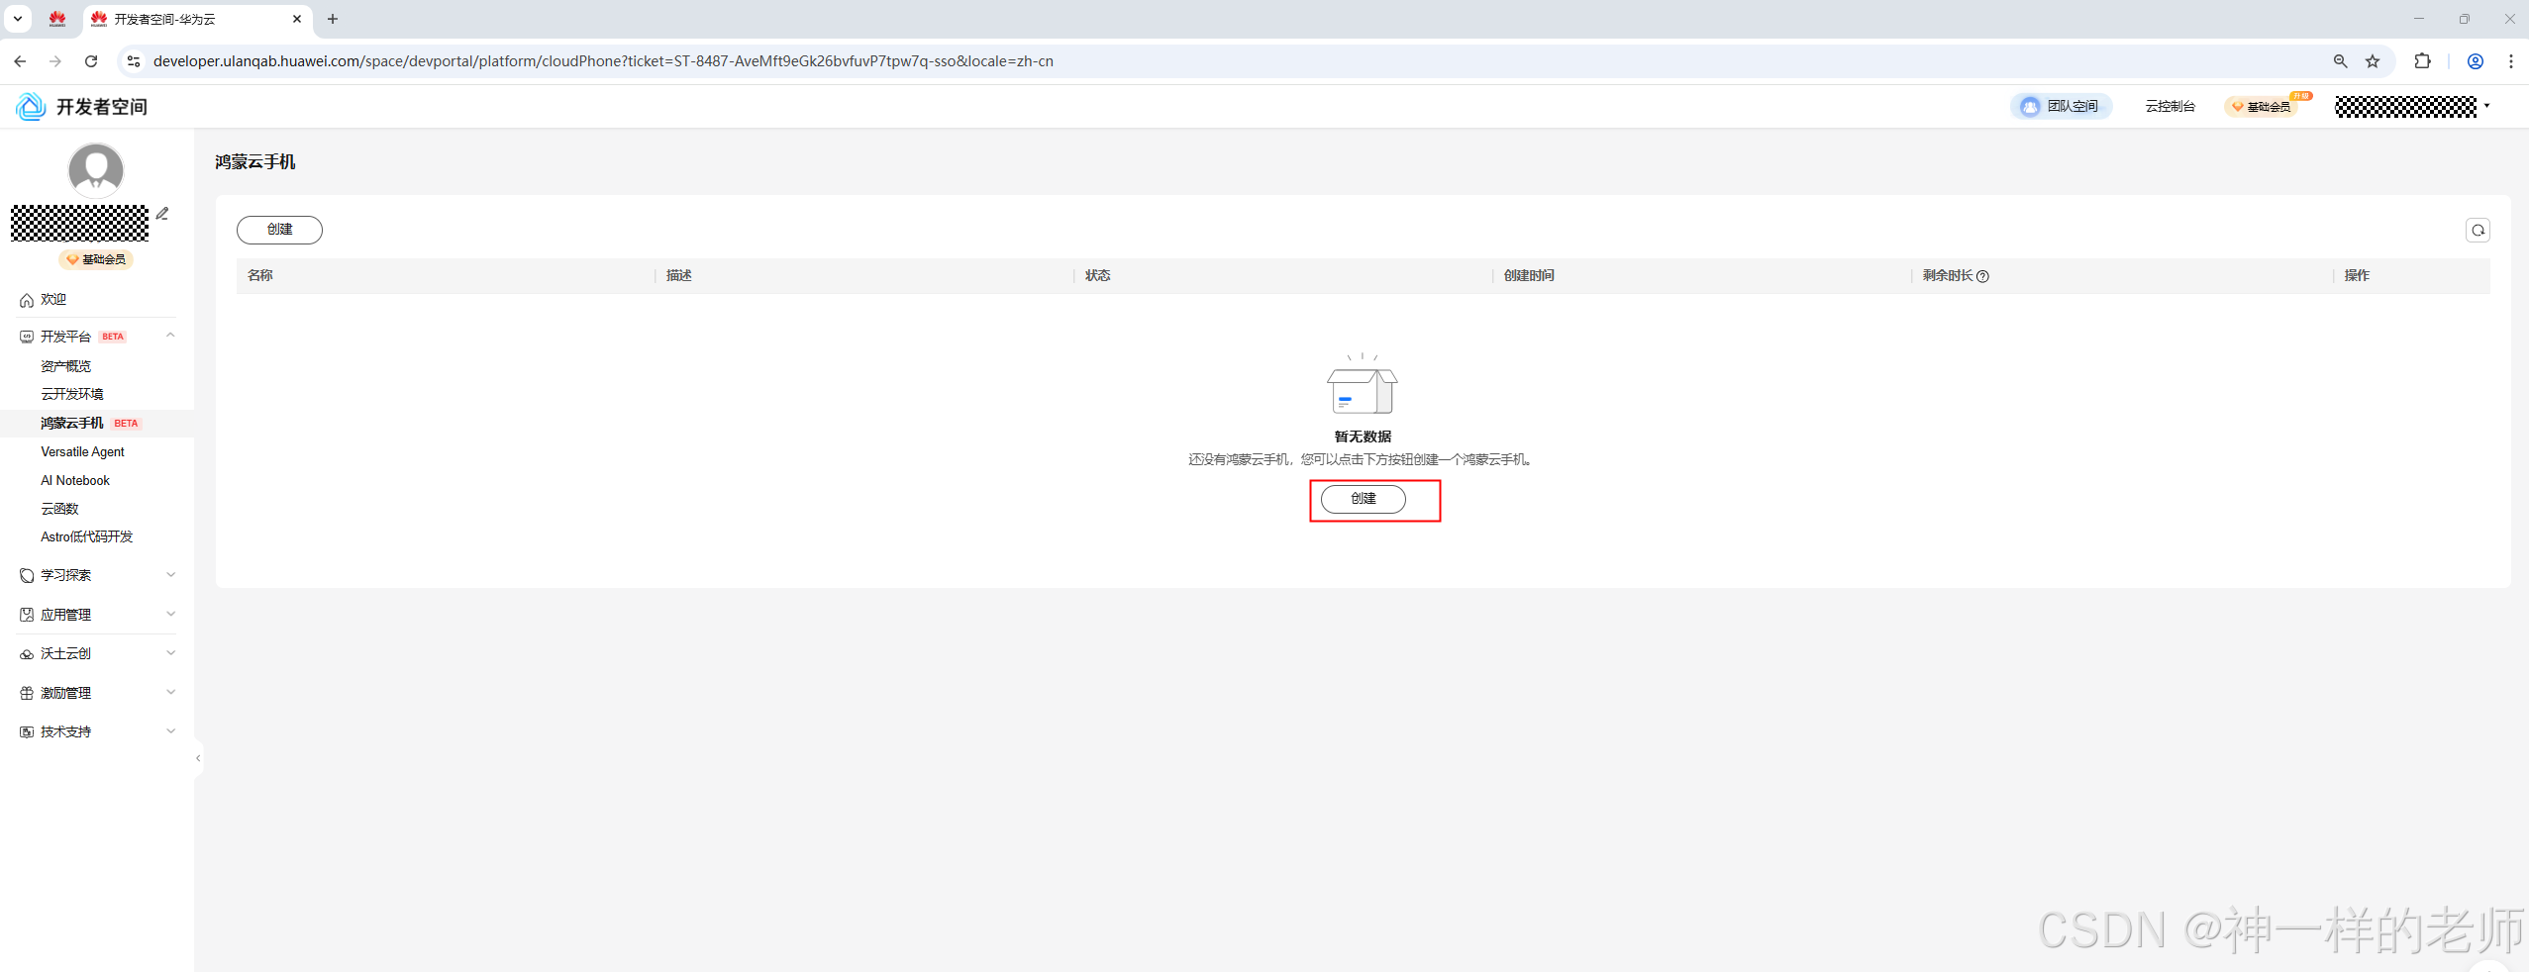
Task: Open Astro低代码开发 in the sidebar
Action: (x=87, y=536)
